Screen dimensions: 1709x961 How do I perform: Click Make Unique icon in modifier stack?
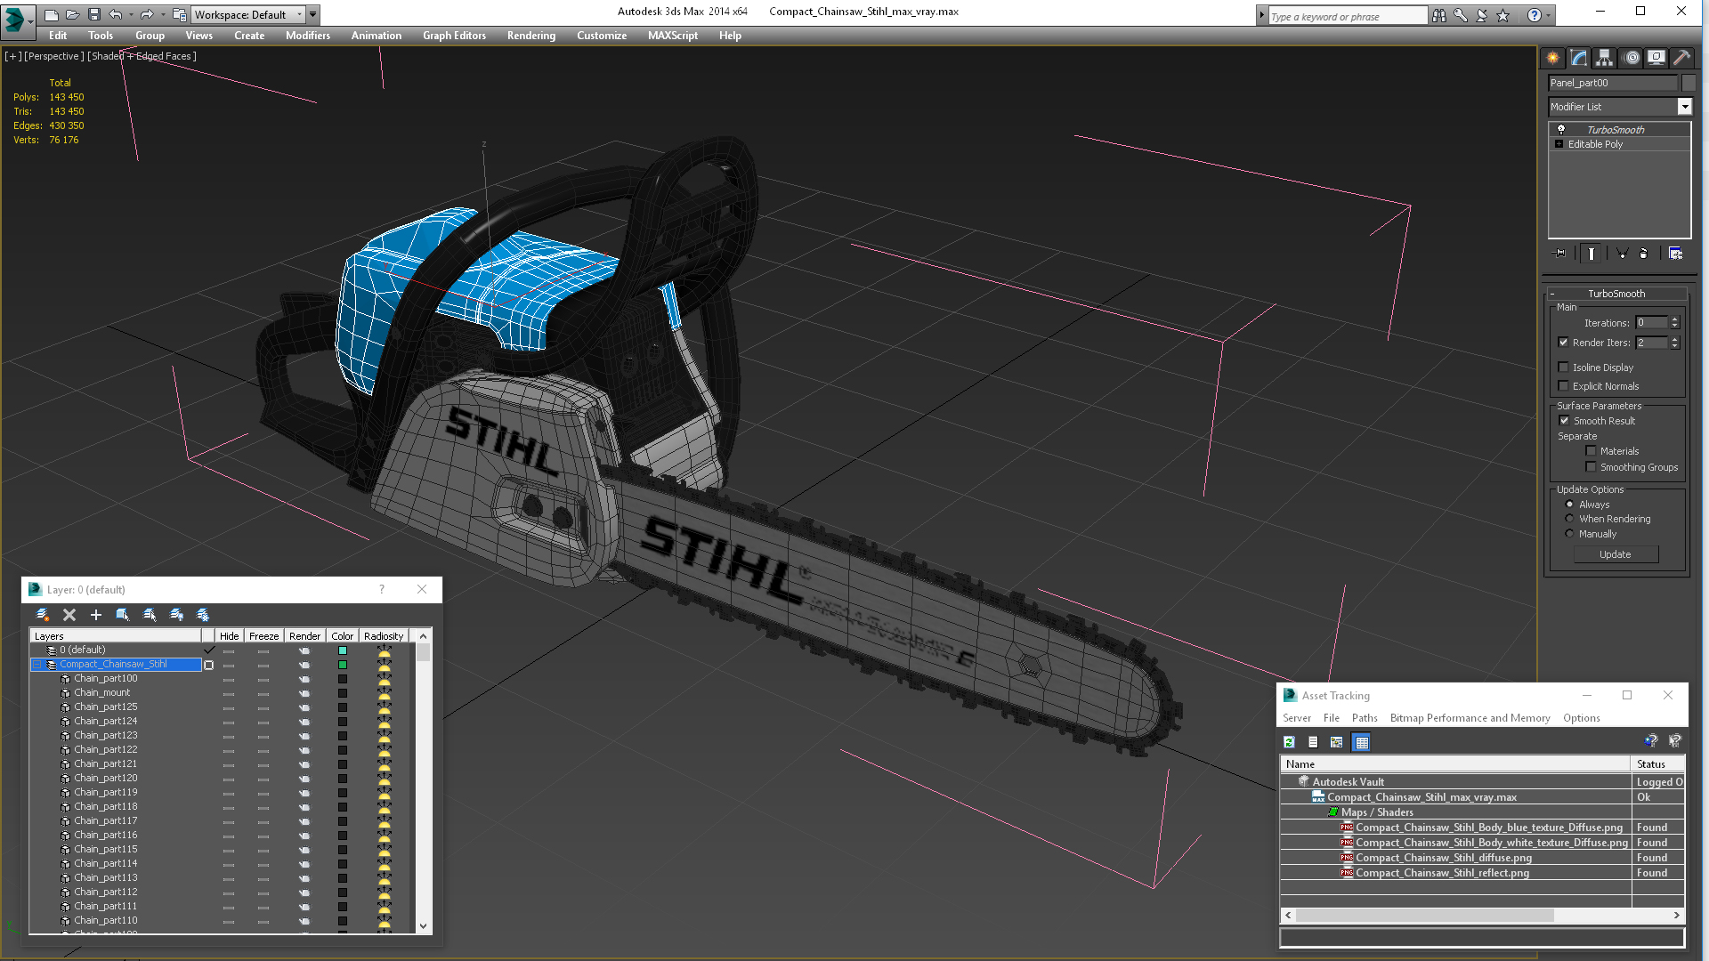tap(1622, 254)
